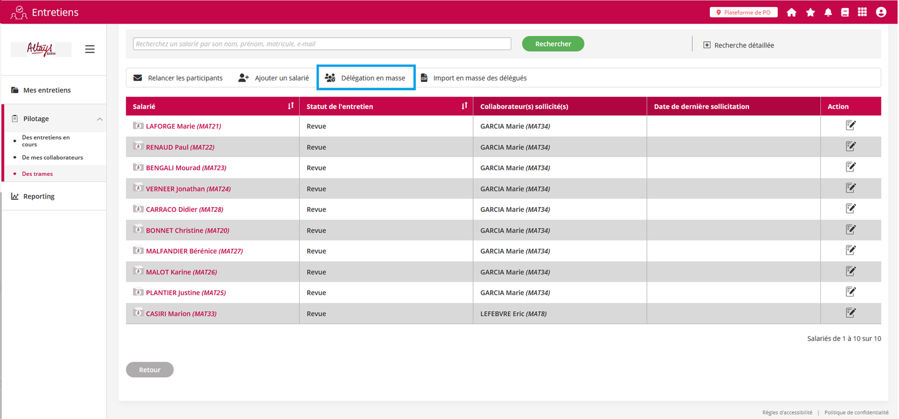The width and height of the screenshot is (899, 419).
Task: Sort the table by the Salarié column
Action: click(x=290, y=107)
